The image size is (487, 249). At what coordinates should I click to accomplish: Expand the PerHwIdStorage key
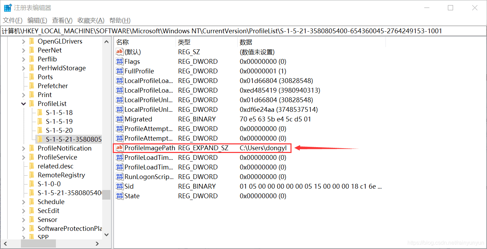[x=24, y=68]
